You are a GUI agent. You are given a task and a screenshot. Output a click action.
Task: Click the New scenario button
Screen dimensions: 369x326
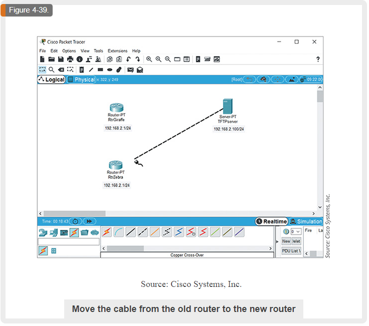pos(286,241)
